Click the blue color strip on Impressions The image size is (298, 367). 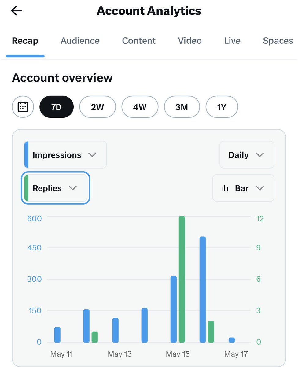tap(26, 155)
